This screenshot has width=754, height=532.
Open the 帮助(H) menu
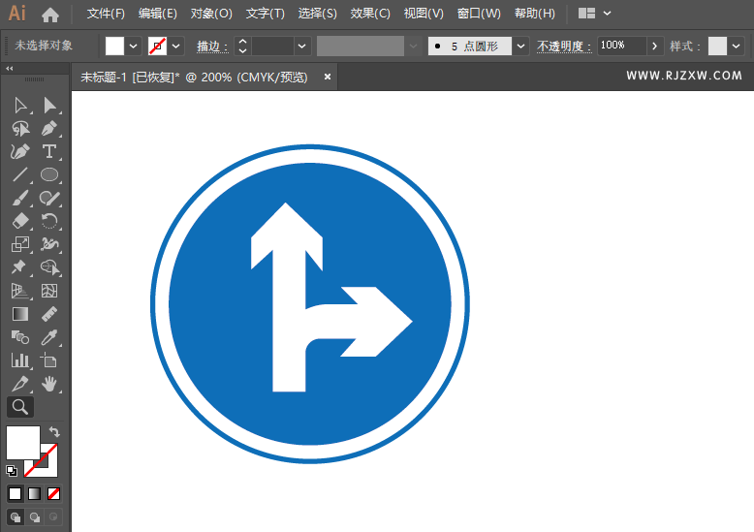(535, 14)
